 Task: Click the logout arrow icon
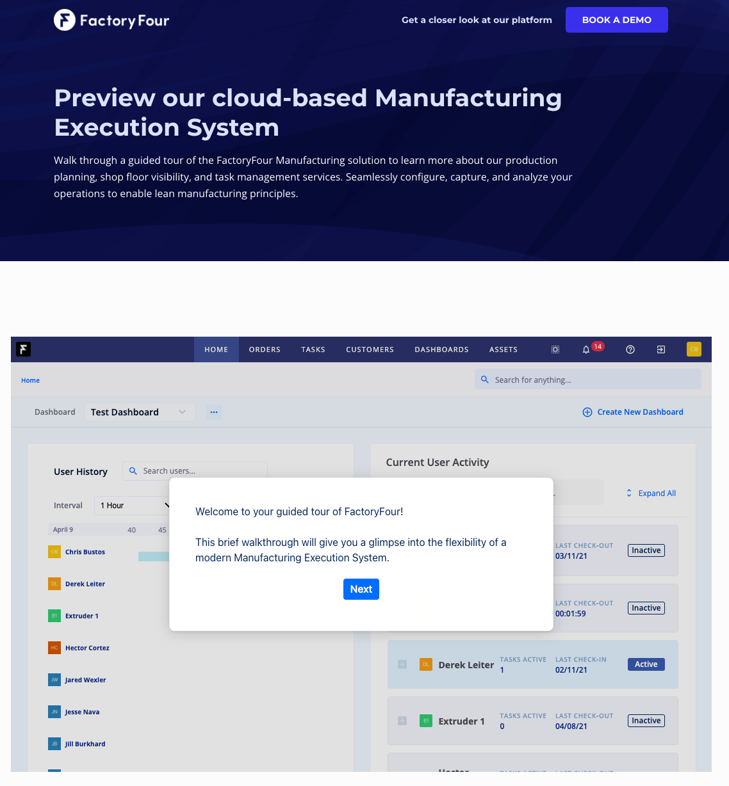click(661, 349)
